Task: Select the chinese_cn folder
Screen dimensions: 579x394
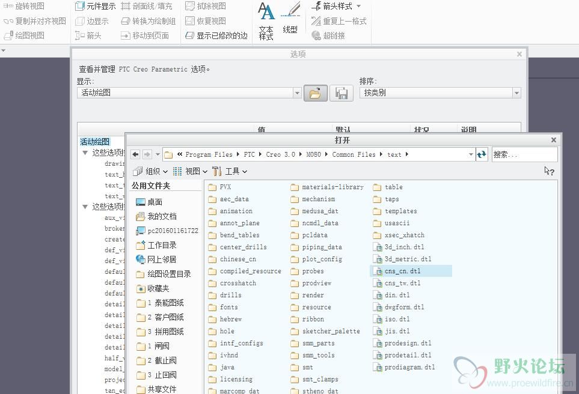Action: point(232,259)
